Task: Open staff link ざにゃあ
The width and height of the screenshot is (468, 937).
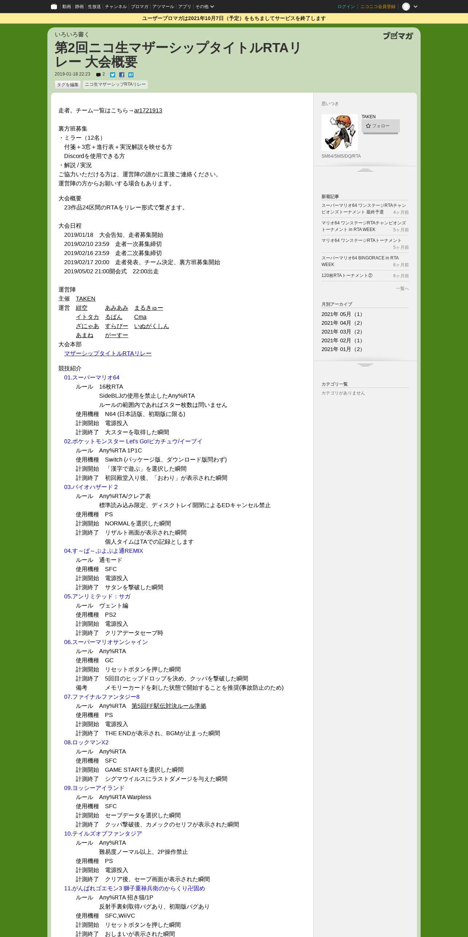Action: coord(87,326)
